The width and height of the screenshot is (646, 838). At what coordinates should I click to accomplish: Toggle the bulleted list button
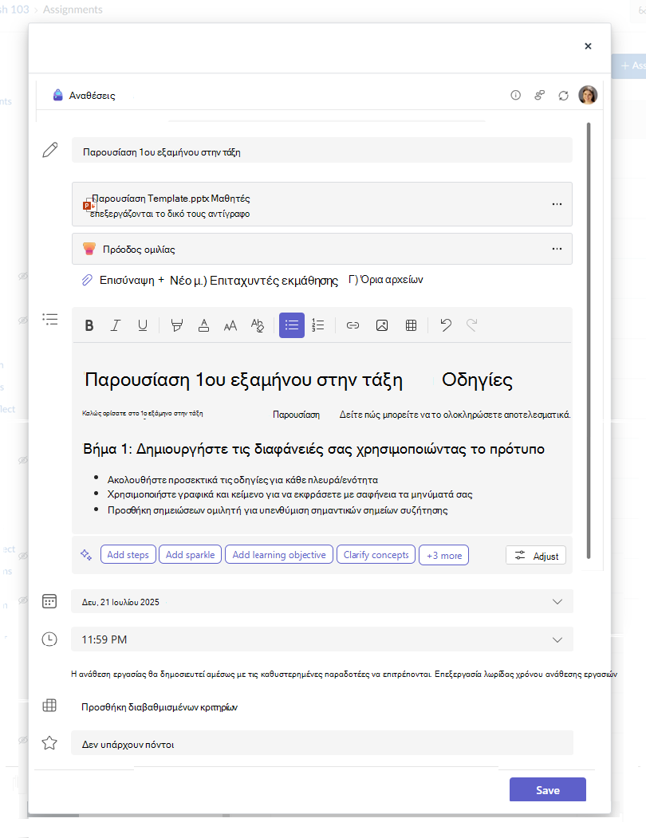point(292,325)
